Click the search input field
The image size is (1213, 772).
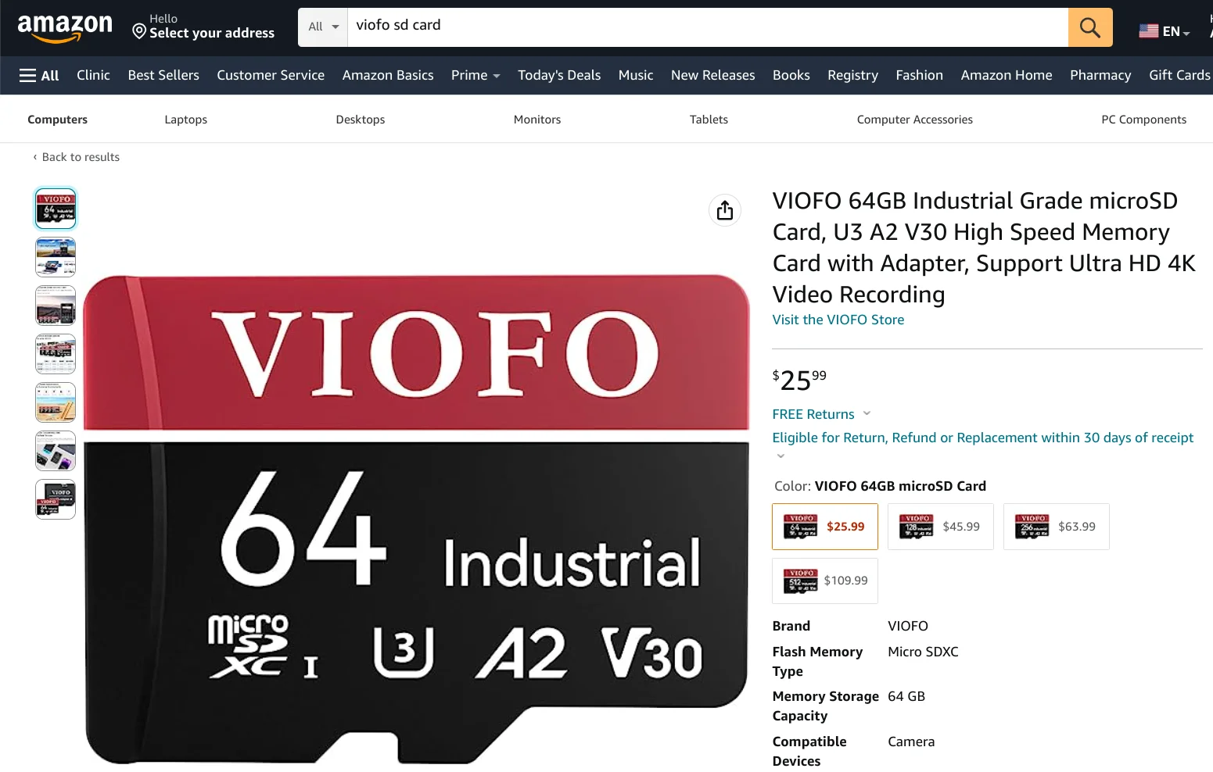[708, 27]
